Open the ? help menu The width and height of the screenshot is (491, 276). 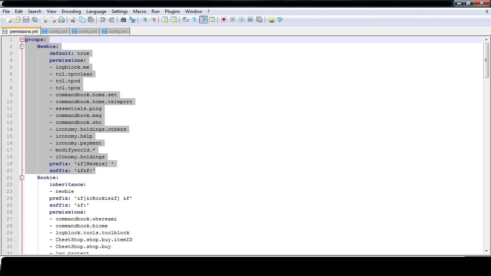click(208, 11)
